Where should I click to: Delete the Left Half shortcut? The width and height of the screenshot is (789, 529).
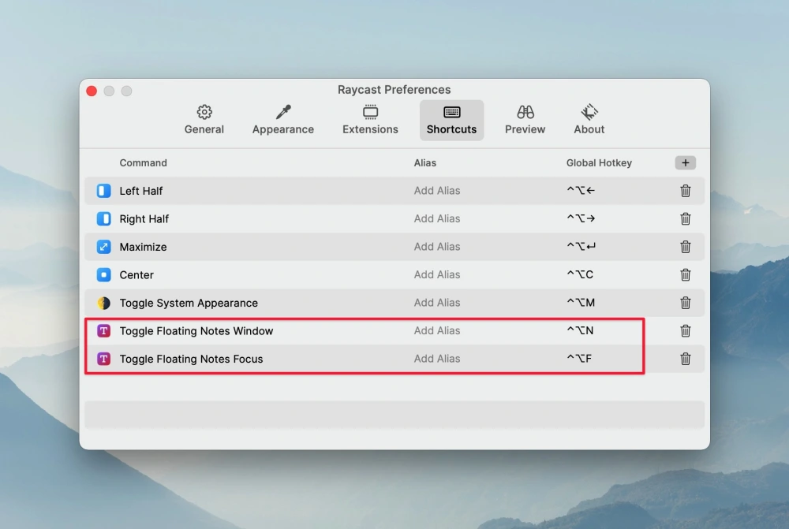685,191
